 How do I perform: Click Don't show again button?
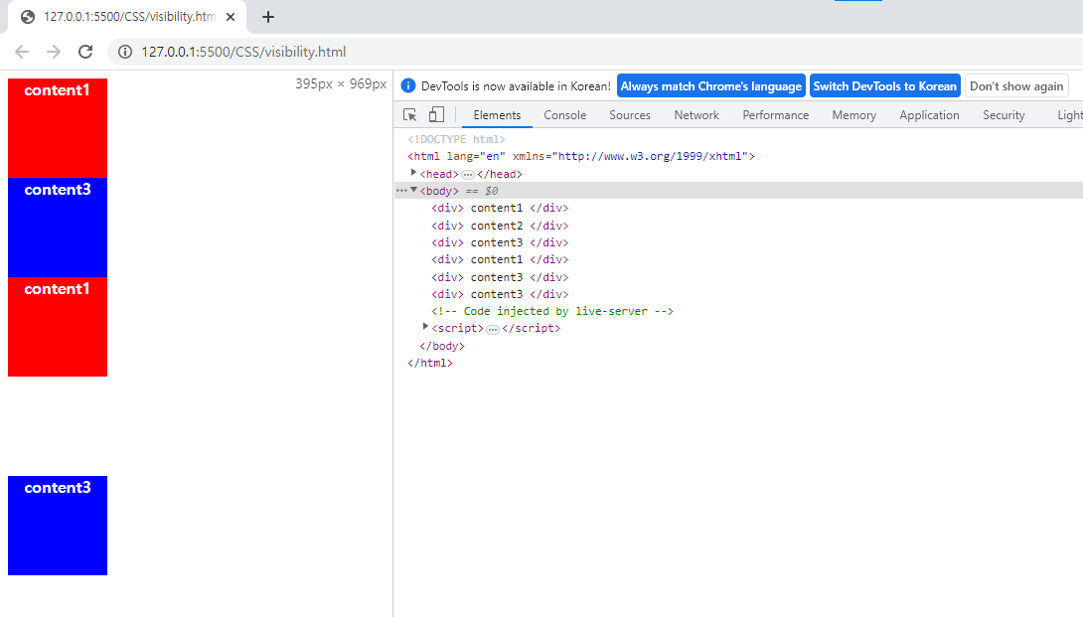coord(1016,86)
